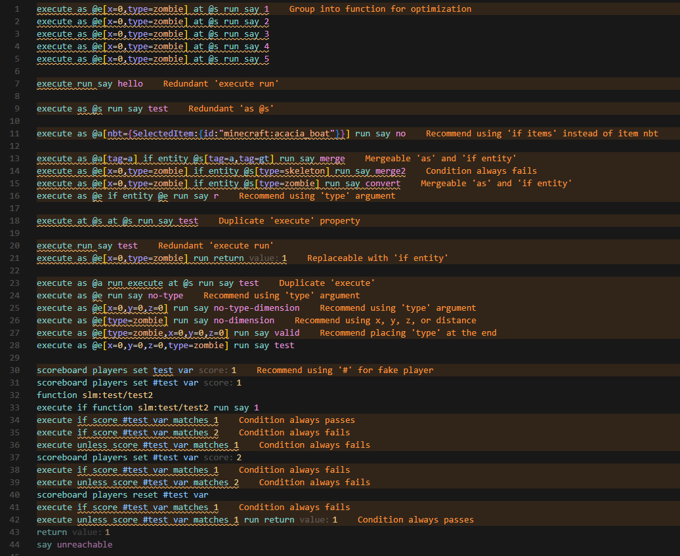Click the 'Group into function for optimization' hint
The image size is (680, 556).
(x=380, y=9)
